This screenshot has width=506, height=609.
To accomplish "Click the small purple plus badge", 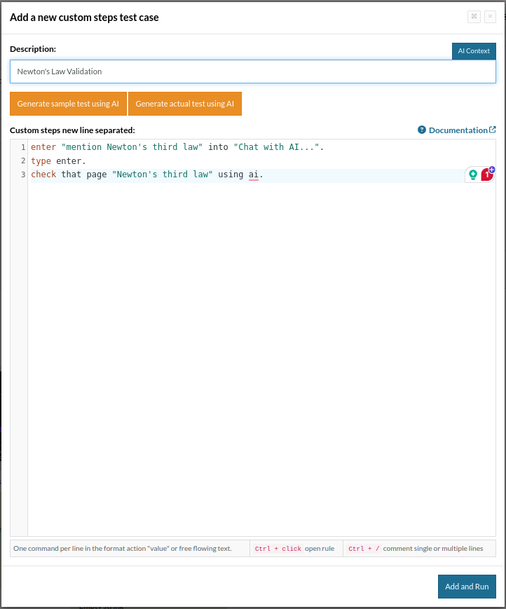I will 492,170.
